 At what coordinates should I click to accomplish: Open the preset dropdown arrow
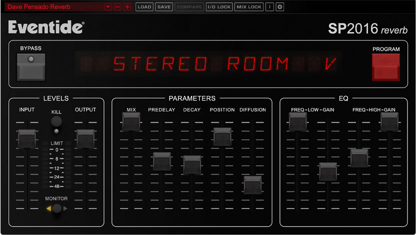[107, 7]
